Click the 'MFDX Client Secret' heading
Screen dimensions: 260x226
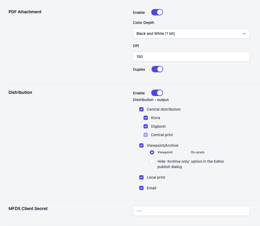tap(28, 208)
